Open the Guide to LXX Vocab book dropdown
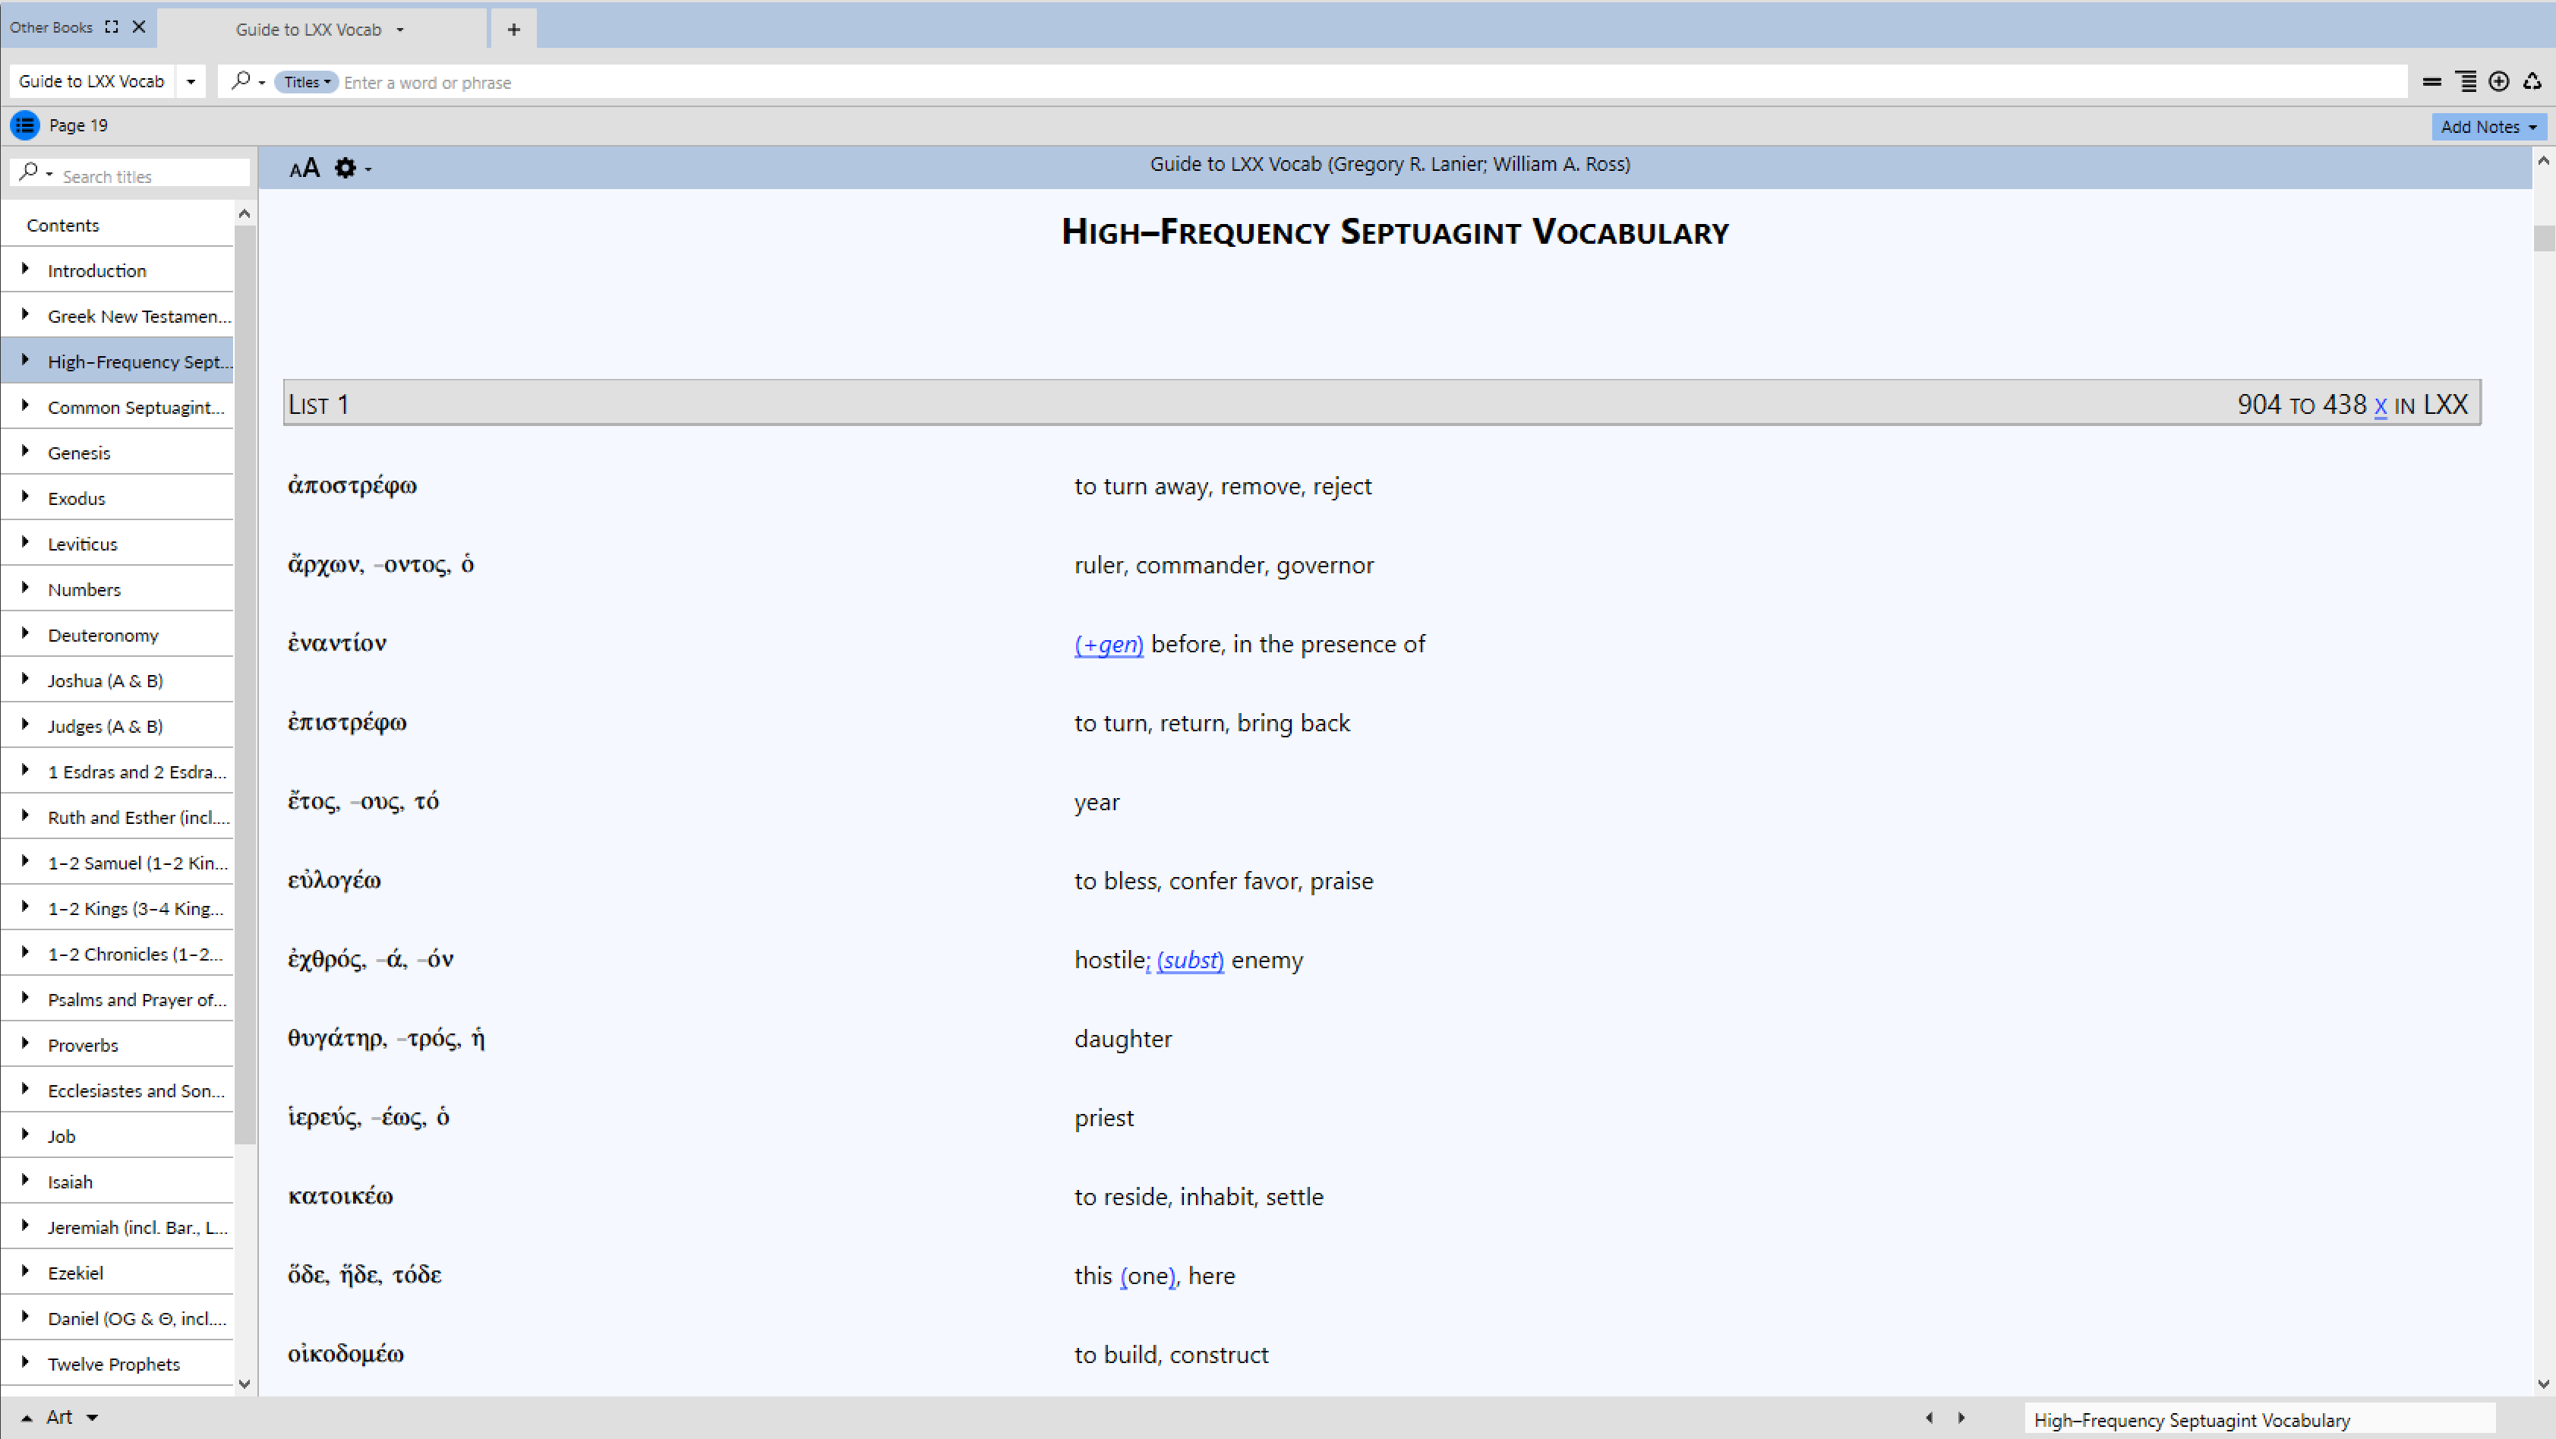Viewport: 2556px width, 1439px height. (191, 81)
